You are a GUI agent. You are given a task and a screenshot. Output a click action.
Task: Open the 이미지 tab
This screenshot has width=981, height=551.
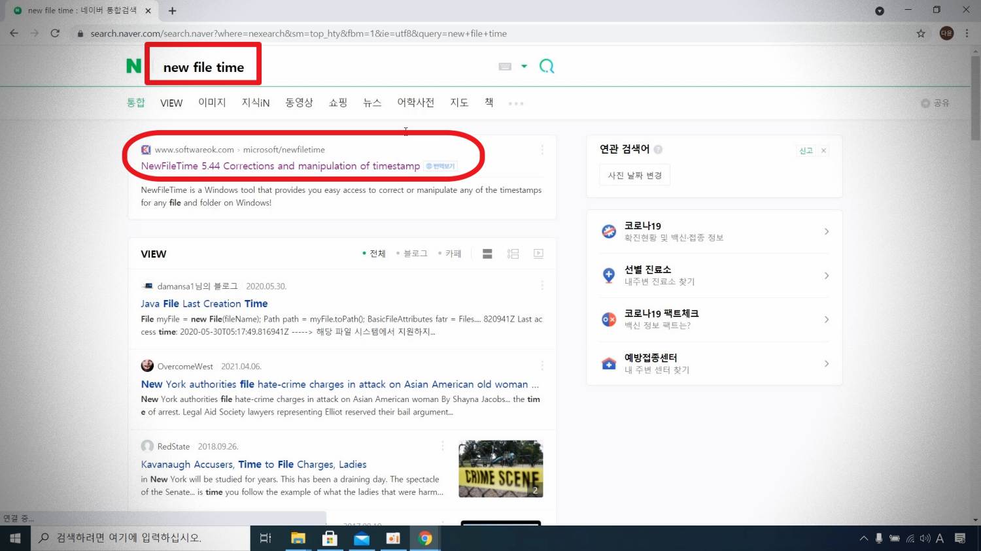(212, 103)
